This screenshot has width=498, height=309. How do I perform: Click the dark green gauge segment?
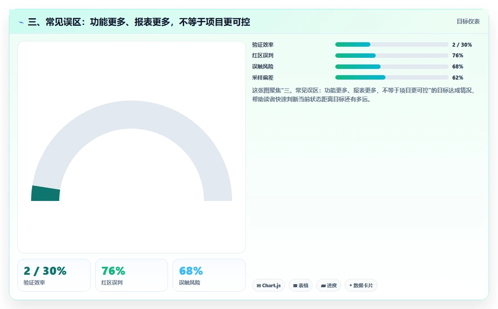click(x=45, y=193)
